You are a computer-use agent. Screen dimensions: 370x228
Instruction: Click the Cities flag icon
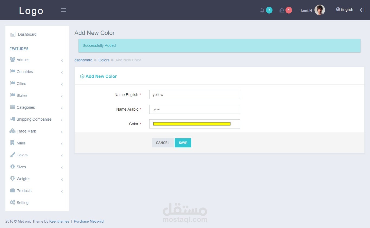click(x=12, y=83)
